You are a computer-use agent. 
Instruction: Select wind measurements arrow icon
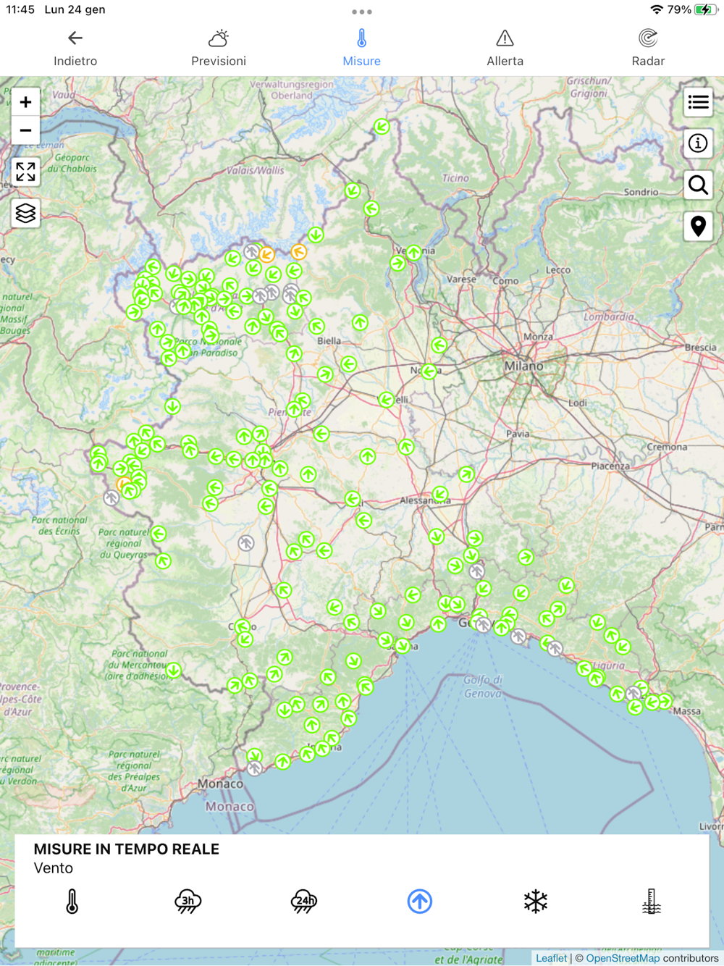[420, 902]
